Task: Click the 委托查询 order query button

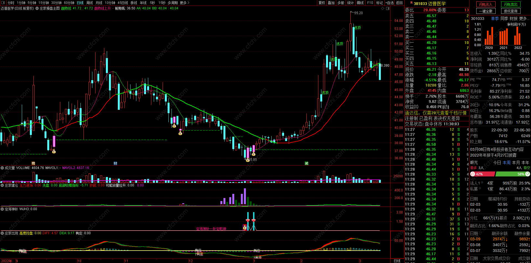Action: click(x=511, y=11)
